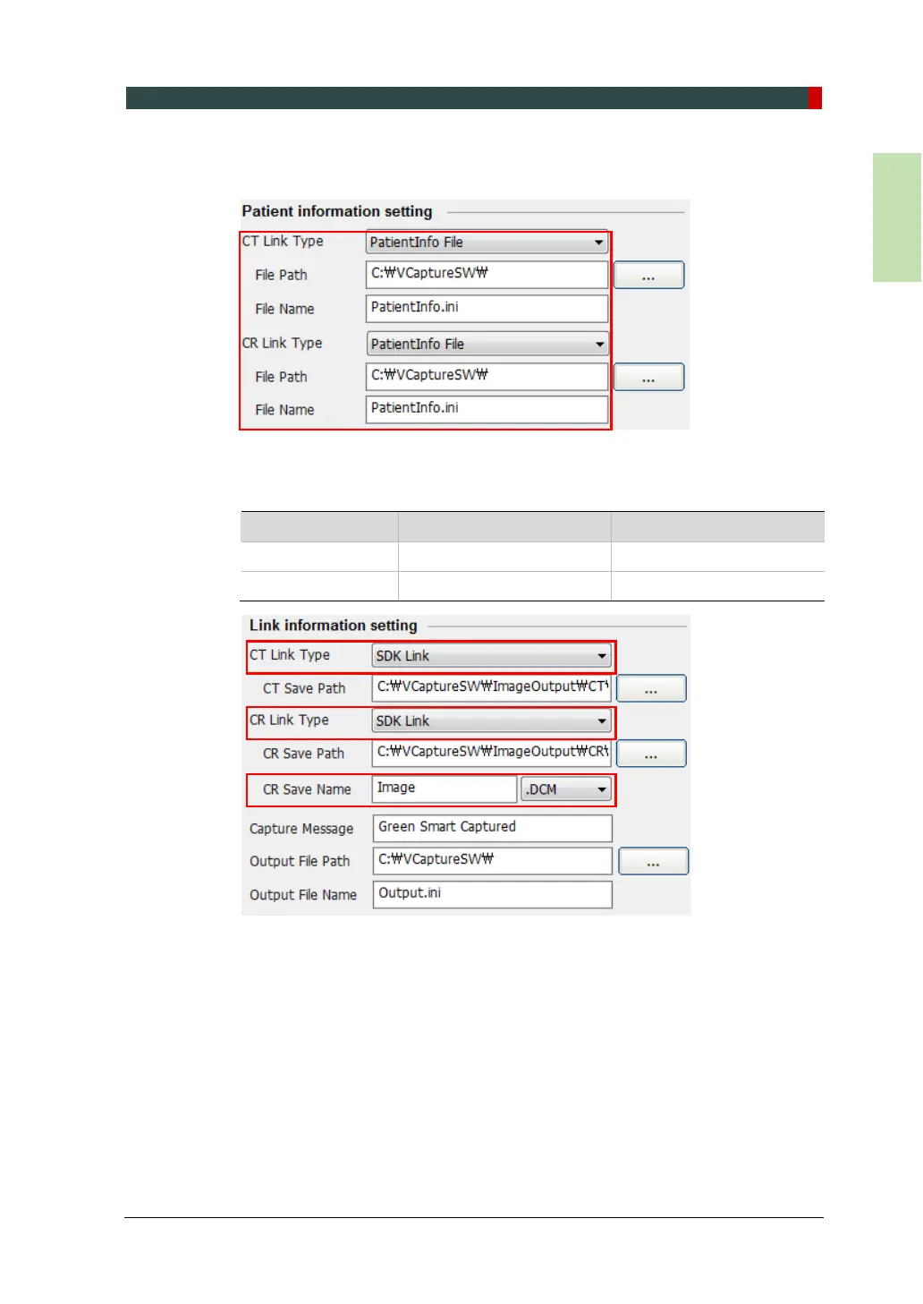Click the File Path field under CT Link Type

(x=487, y=275)
